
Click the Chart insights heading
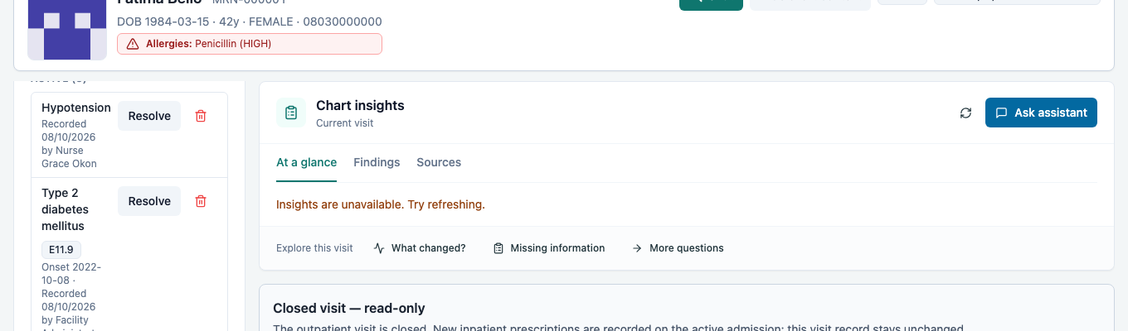(x=360, y=105)
